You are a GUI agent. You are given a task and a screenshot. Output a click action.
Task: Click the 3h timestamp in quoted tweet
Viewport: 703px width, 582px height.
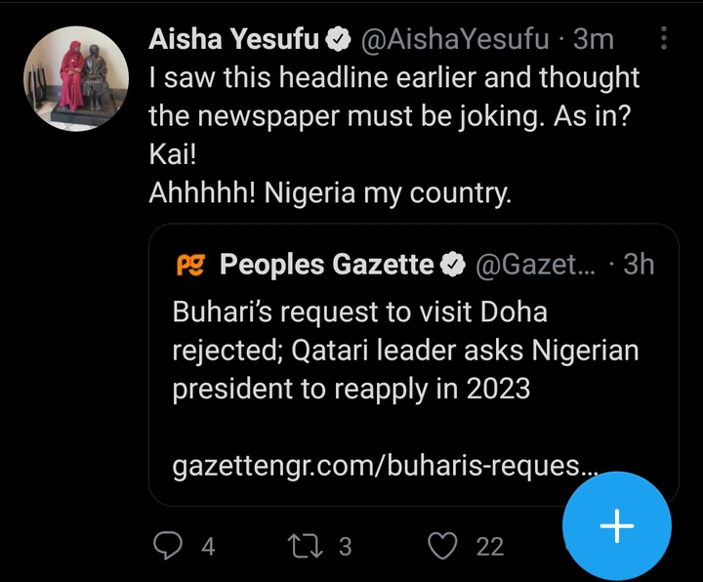(638, 264)
